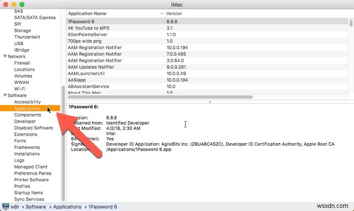The image size is (354, 211).
Task: Select the ABAssistantService row
Action: pos(207,87)
